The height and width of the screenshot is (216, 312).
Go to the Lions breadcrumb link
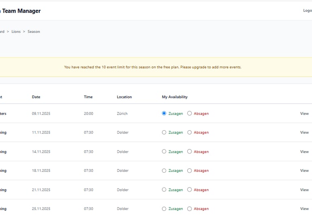(x=16, y=32)
